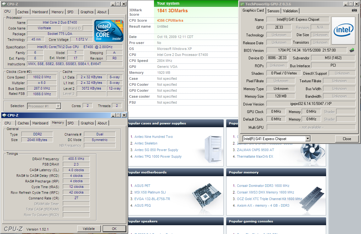This screenshot has width=361, height=234.
Task: Open OCZ Gold XTC Triple Channel Kit link
Action: pyautogui.click(x=269, y=199)
